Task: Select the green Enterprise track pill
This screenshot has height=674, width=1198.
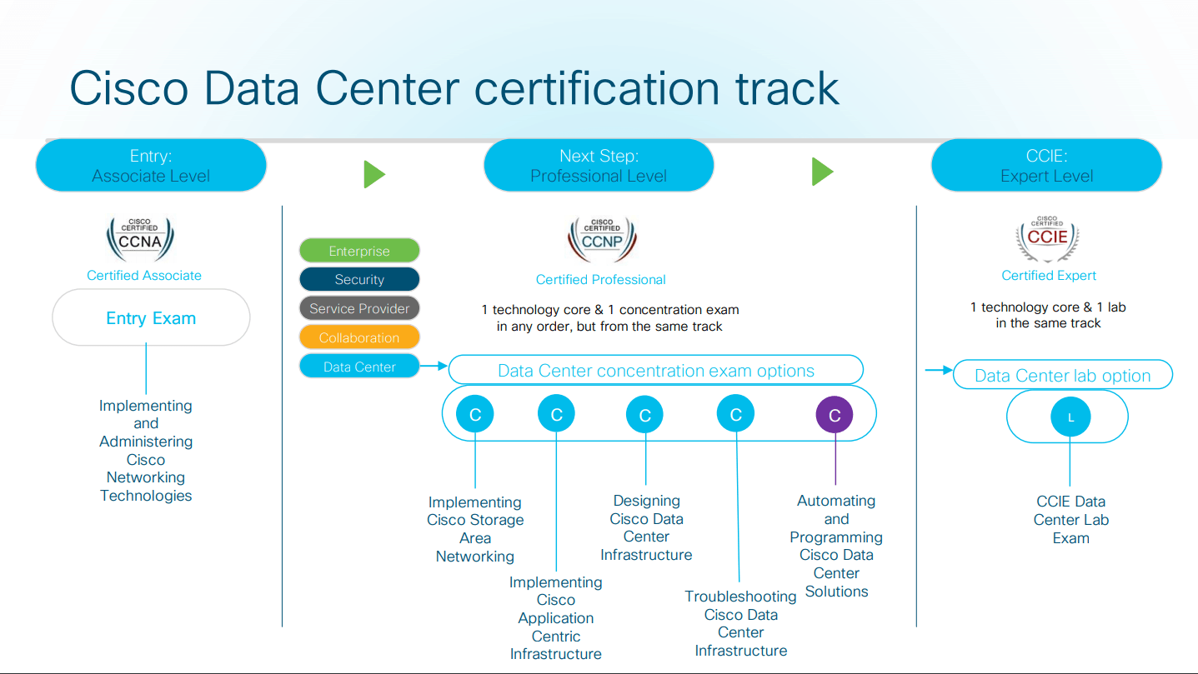Action: [x=359, y=251]
